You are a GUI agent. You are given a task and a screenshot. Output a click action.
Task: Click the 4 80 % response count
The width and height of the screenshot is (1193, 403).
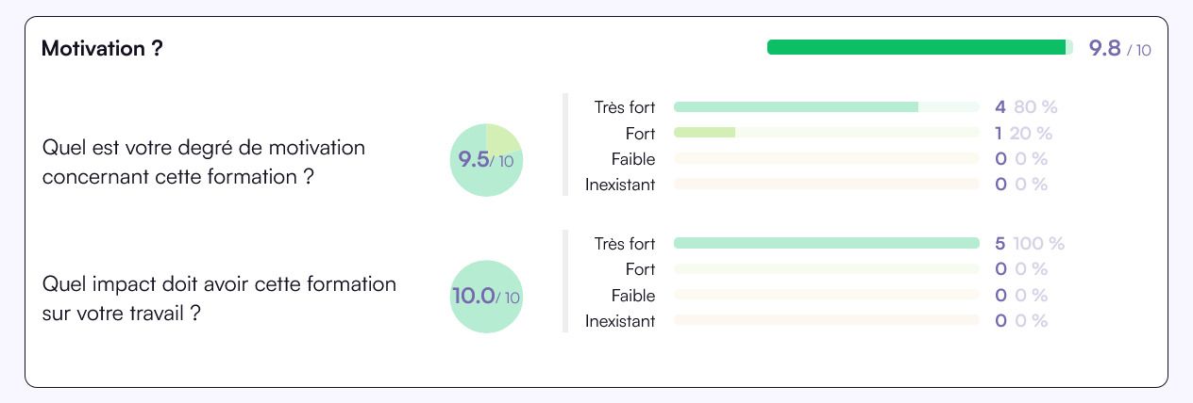click(x=1026, y=107)
